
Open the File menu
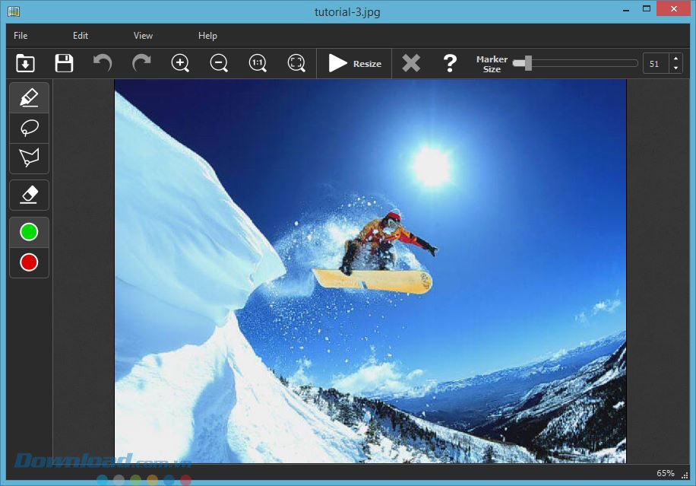coord(21,36)
